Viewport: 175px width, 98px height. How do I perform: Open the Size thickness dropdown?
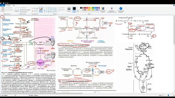(69, 10)
